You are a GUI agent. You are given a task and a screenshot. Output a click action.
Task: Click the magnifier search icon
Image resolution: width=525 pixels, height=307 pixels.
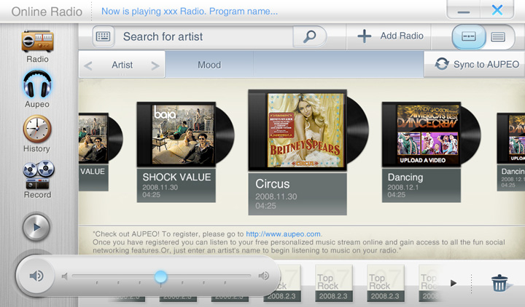coord(310,36)
